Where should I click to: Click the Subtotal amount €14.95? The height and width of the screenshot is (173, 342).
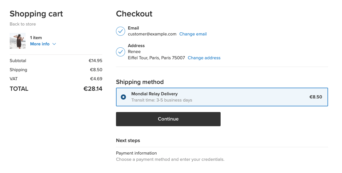[95, 61]
